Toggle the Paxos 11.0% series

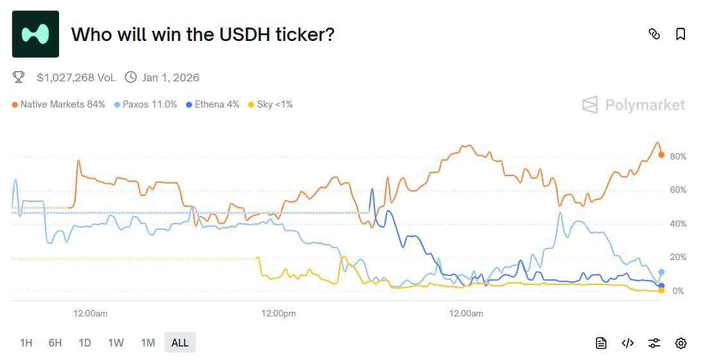[145, 104]
